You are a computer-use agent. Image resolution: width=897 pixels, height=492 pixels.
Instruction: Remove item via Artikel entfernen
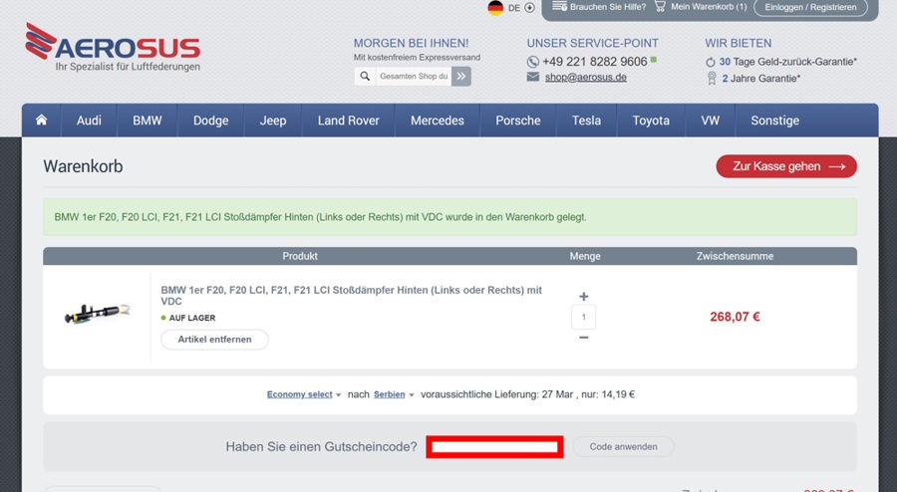tap(214, 340)
